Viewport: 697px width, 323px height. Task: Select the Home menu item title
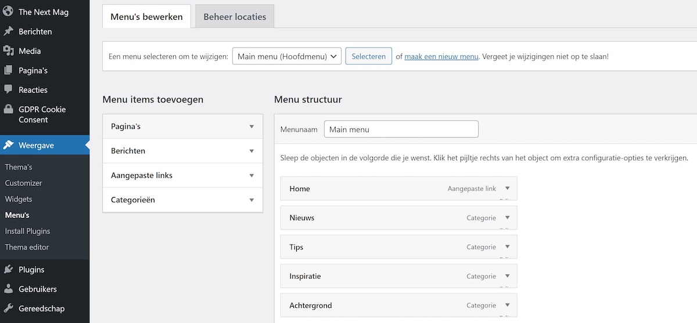tap(300, 189)
